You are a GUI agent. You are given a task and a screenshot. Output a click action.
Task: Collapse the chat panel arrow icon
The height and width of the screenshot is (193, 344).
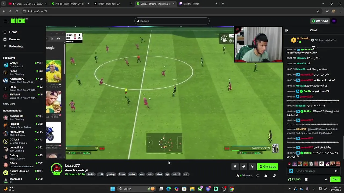click(x=286, y=30)
